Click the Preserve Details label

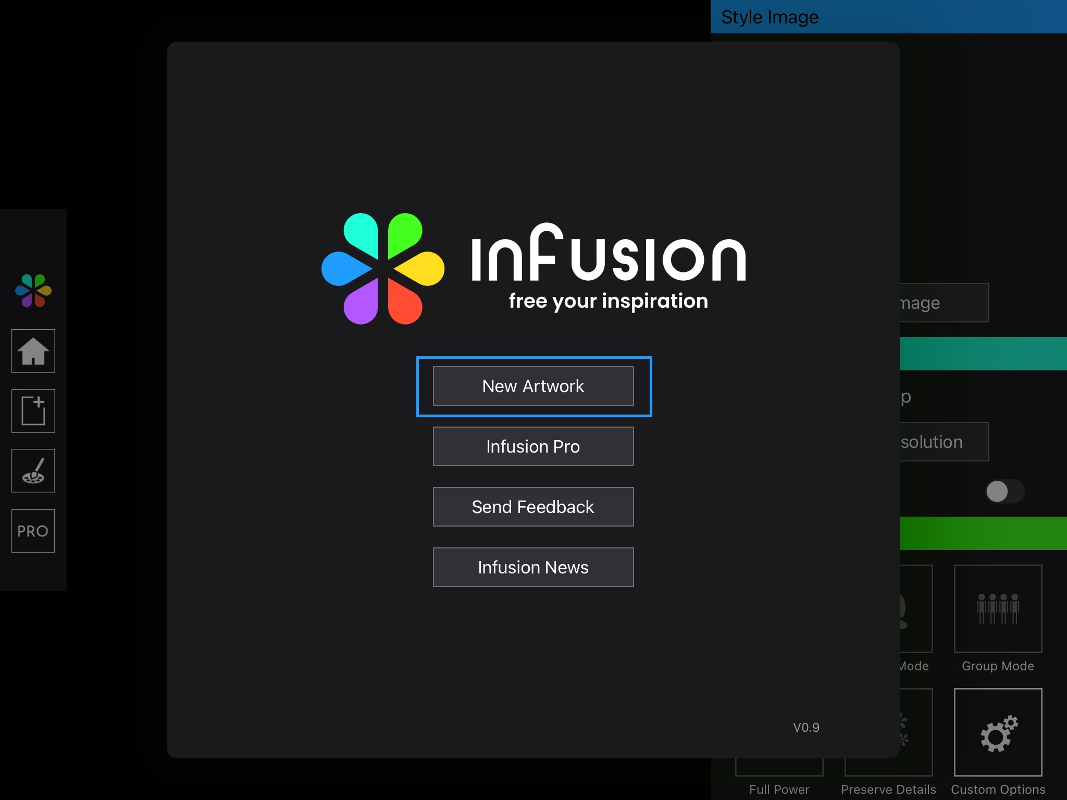click(888, 790)
